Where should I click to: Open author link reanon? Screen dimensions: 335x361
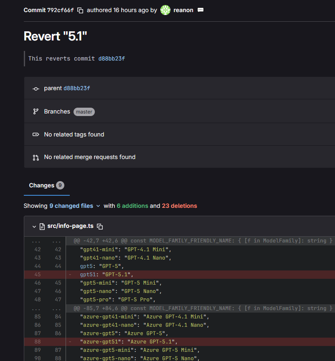(183, 10)
